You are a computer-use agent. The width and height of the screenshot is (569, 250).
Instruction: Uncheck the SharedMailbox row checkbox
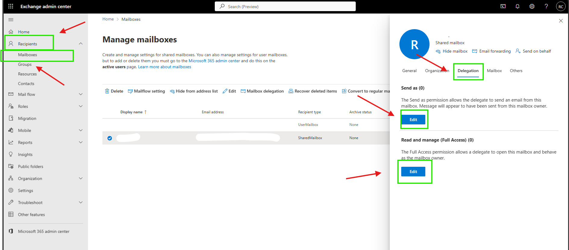pos(110,138)
